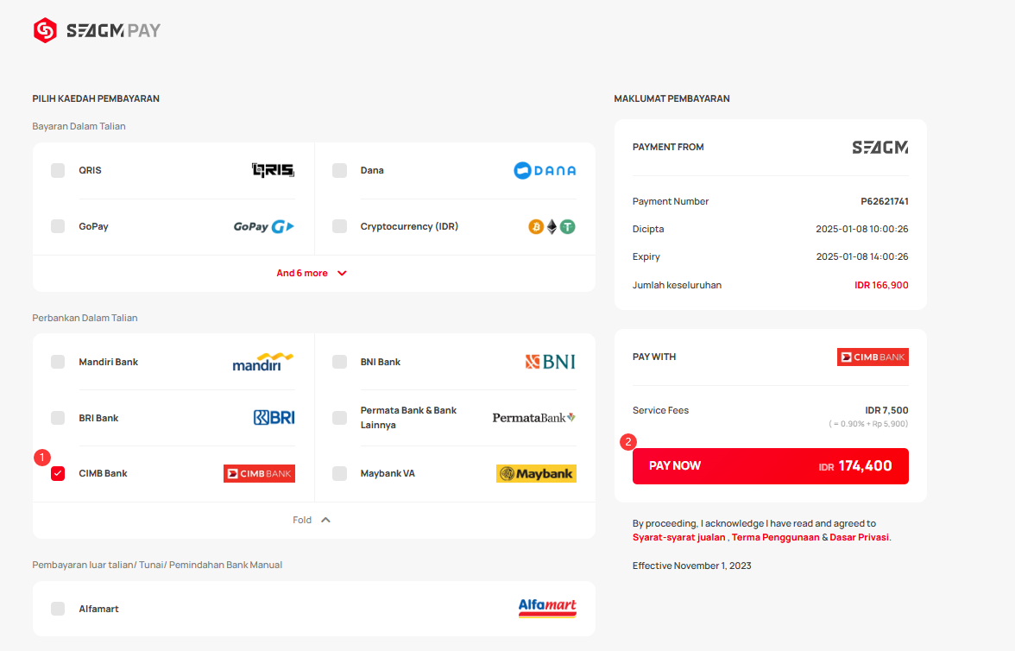Click the cryptocurrency coin icons
The image size is (1015, 651).
click(x=552, y=227)
